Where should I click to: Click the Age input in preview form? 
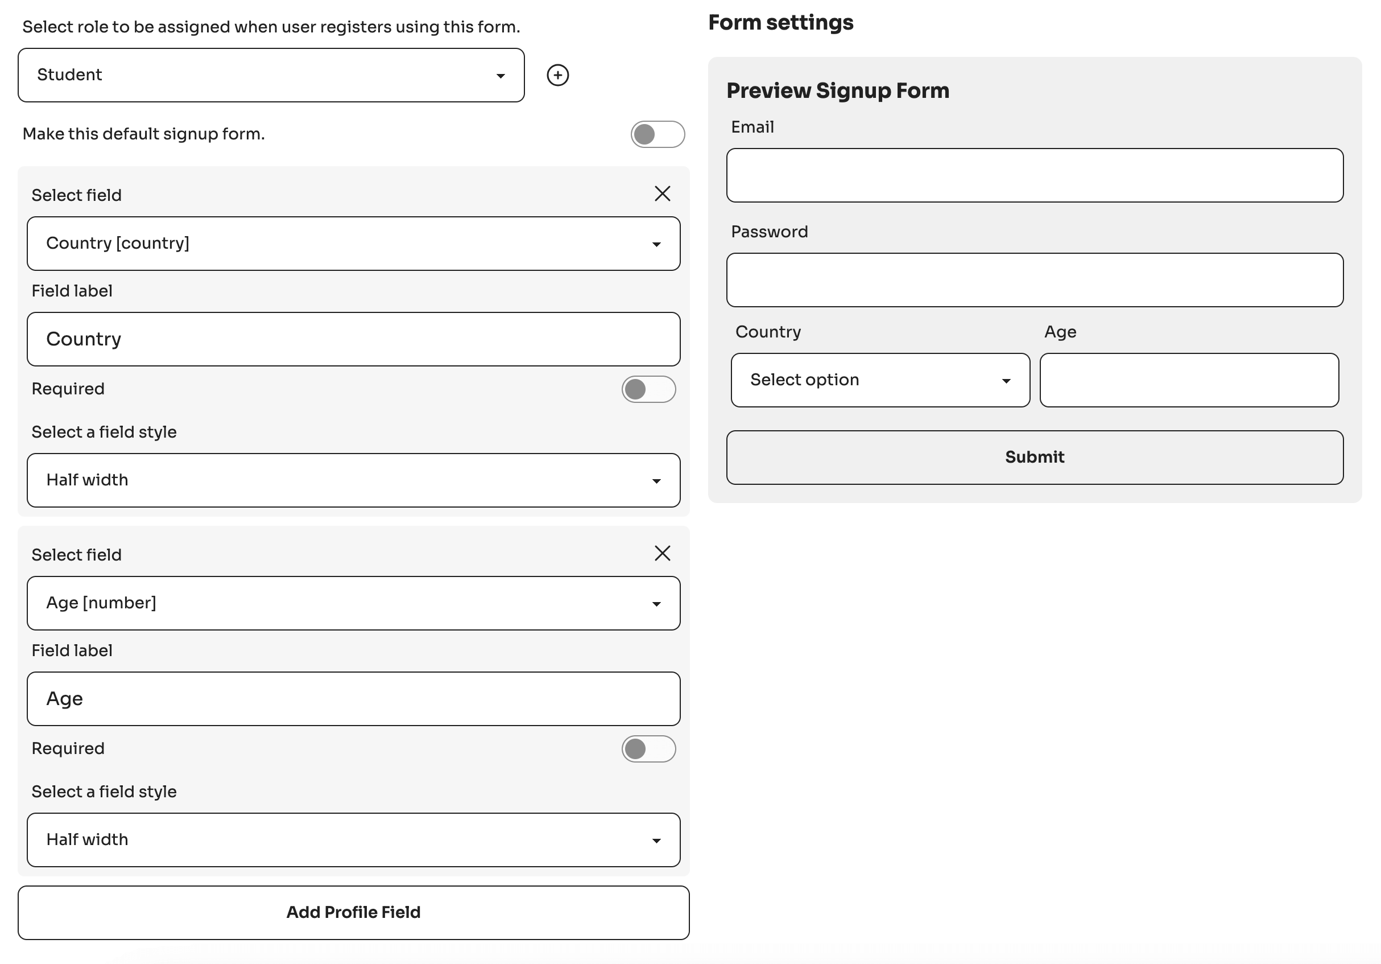pyautogui.click(x=1189, y=380)
